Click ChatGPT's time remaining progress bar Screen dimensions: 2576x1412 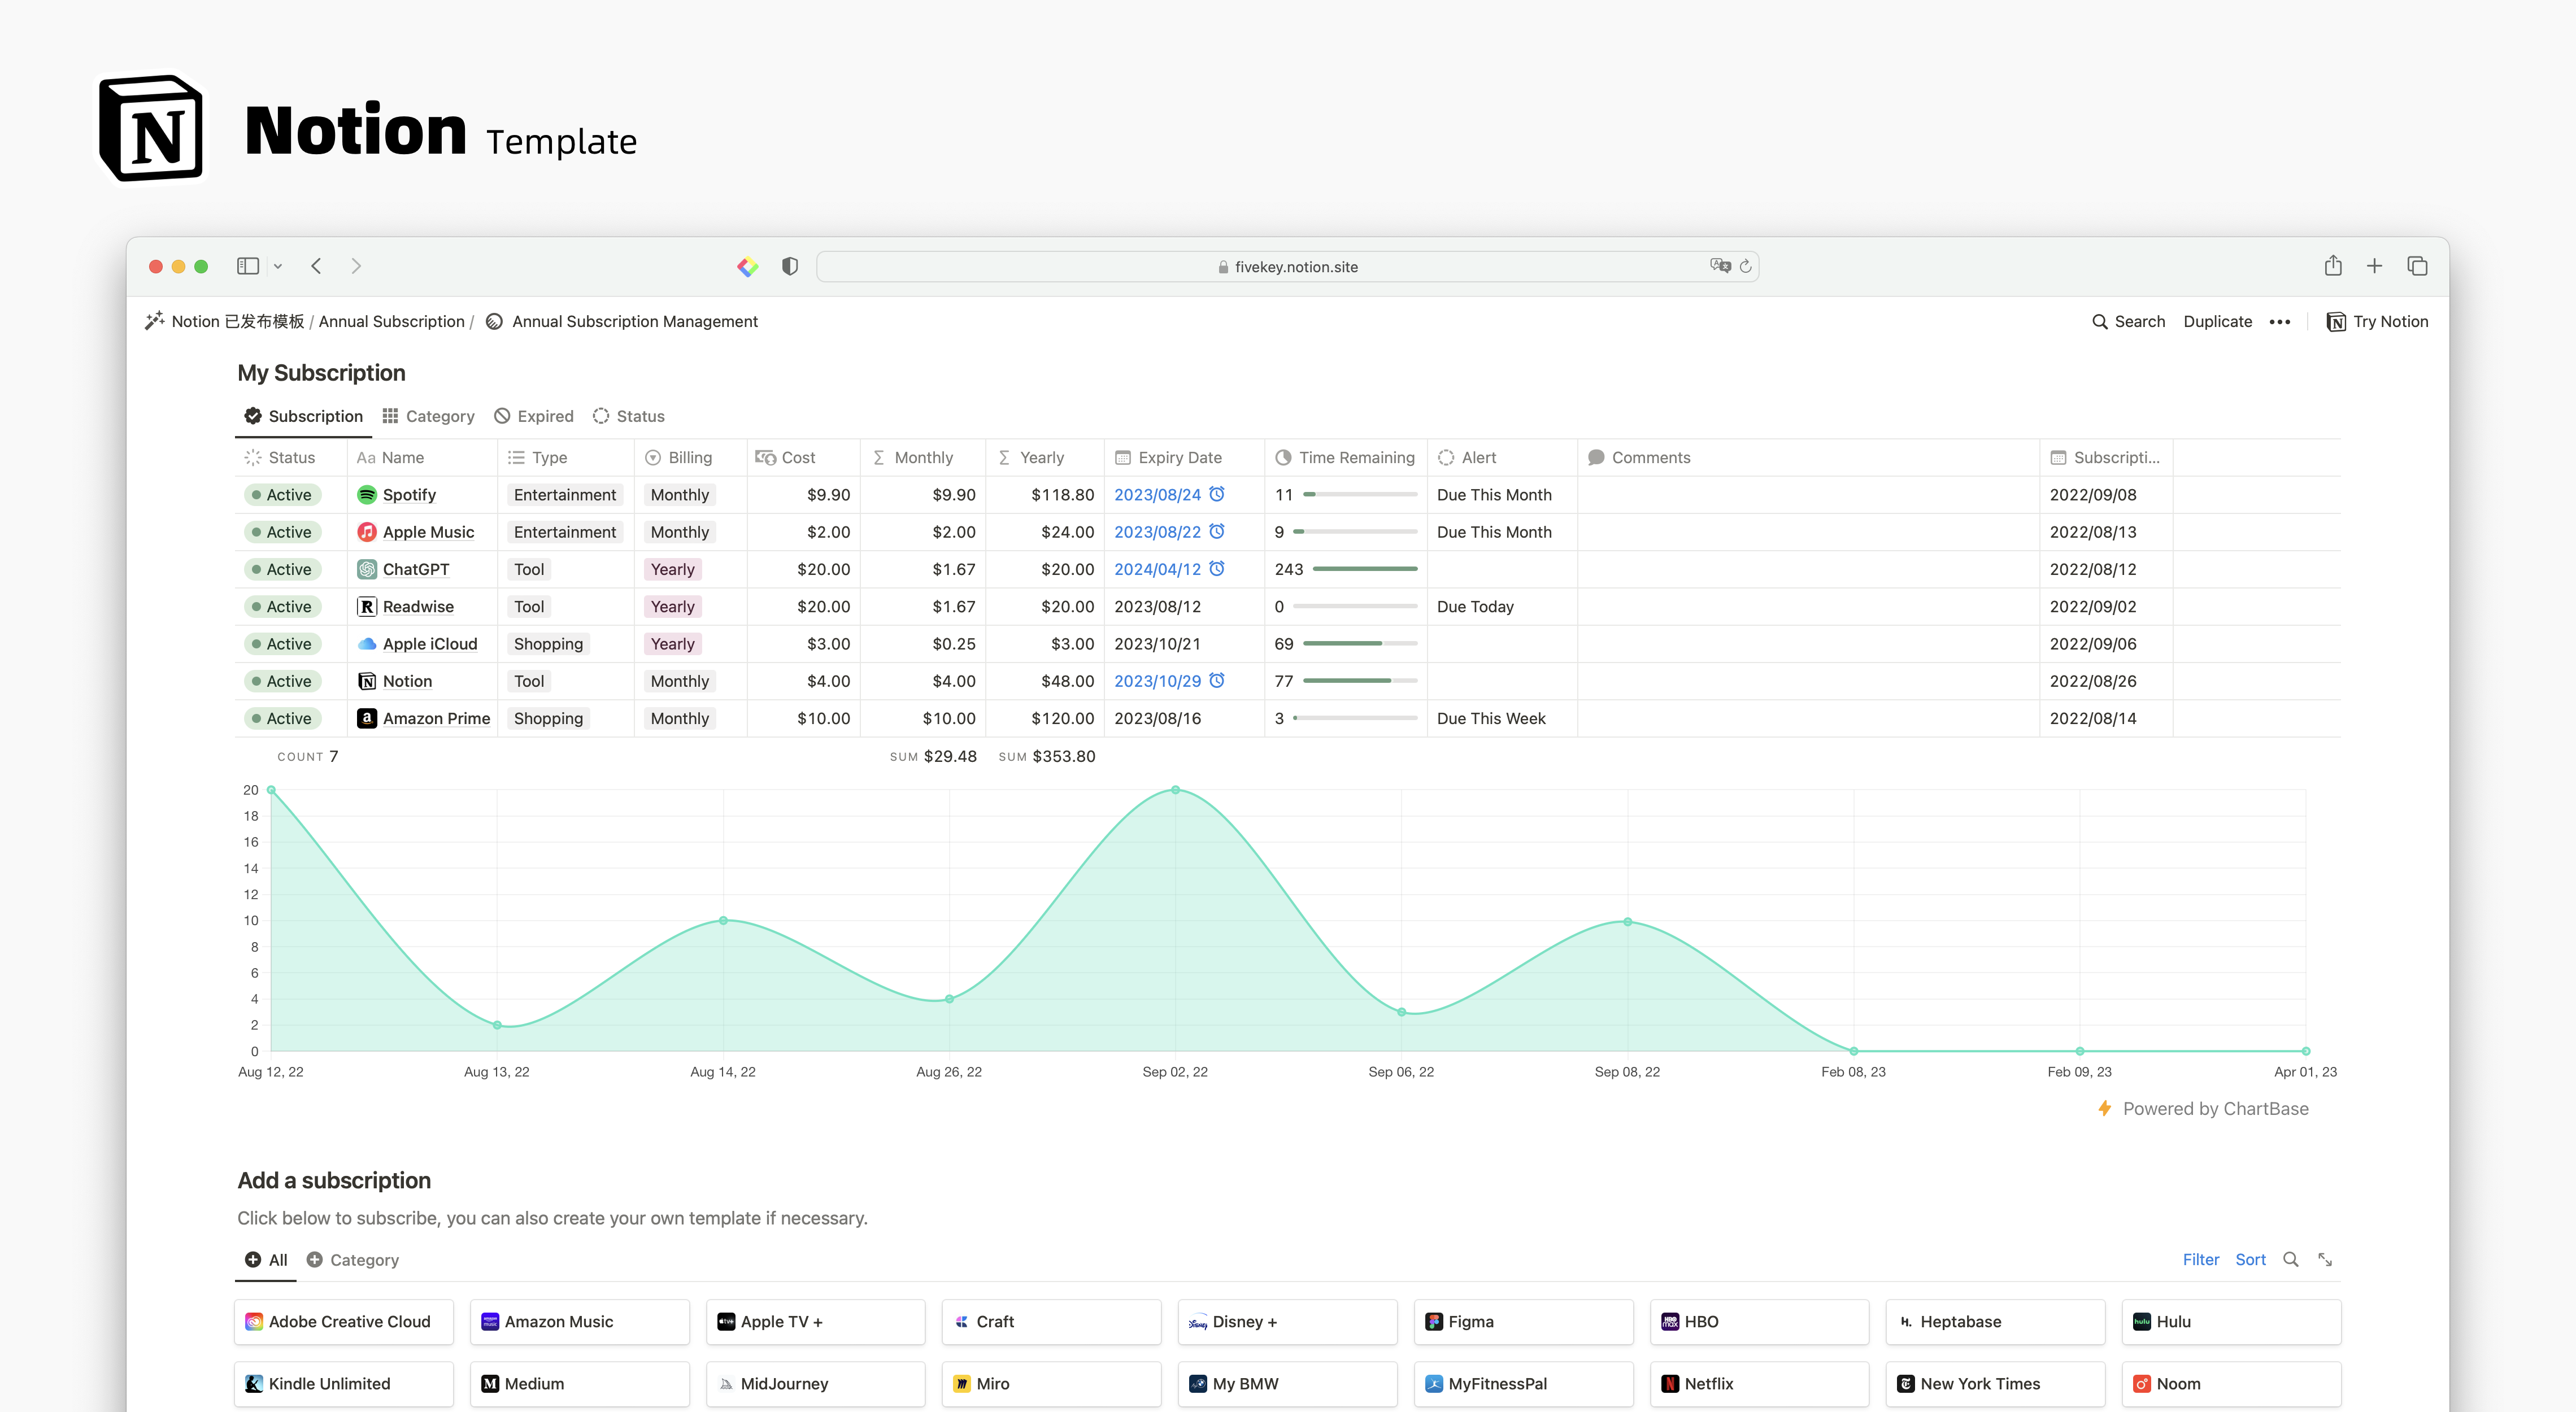(1365, 569)
